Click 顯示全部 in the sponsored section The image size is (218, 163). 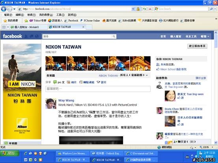click(201, 78)
